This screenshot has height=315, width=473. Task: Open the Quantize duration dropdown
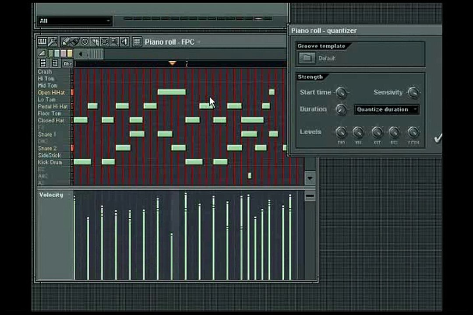click(386, 109)
